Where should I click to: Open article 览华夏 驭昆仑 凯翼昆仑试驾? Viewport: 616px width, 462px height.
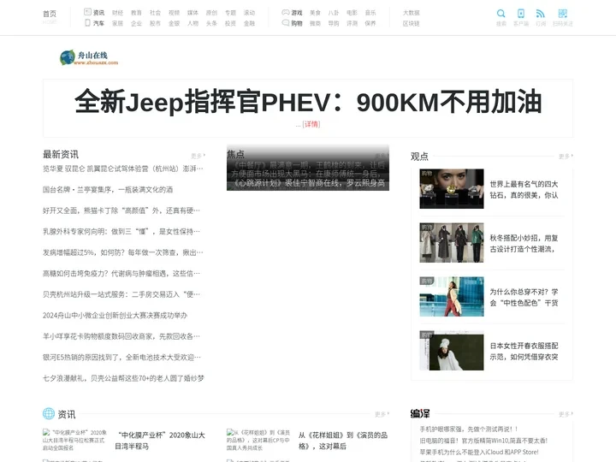coord(123,169)
